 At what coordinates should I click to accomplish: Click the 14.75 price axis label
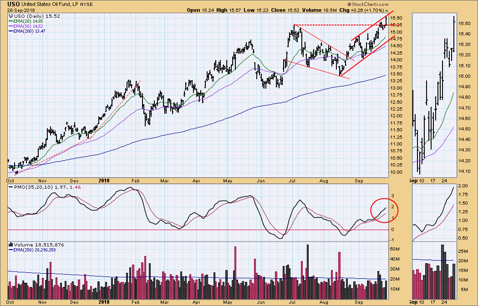click(x=397, y=39)
